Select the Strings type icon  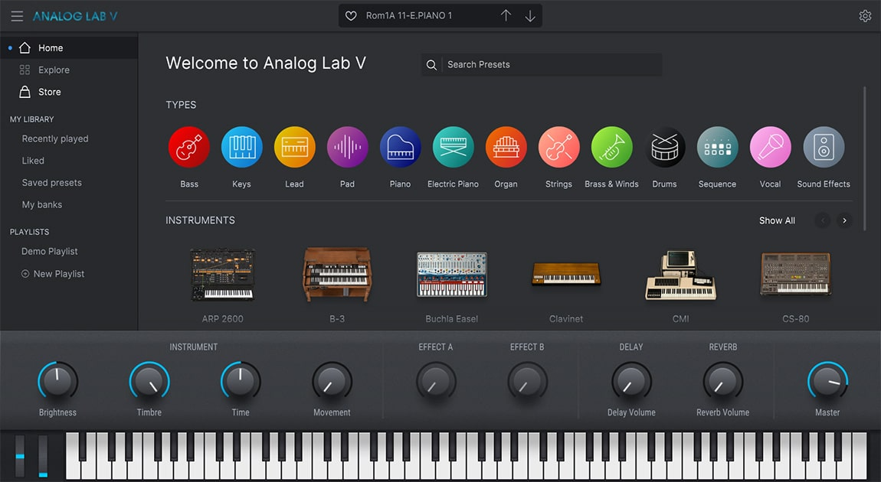pyautogui.click(x=558, y=147)
